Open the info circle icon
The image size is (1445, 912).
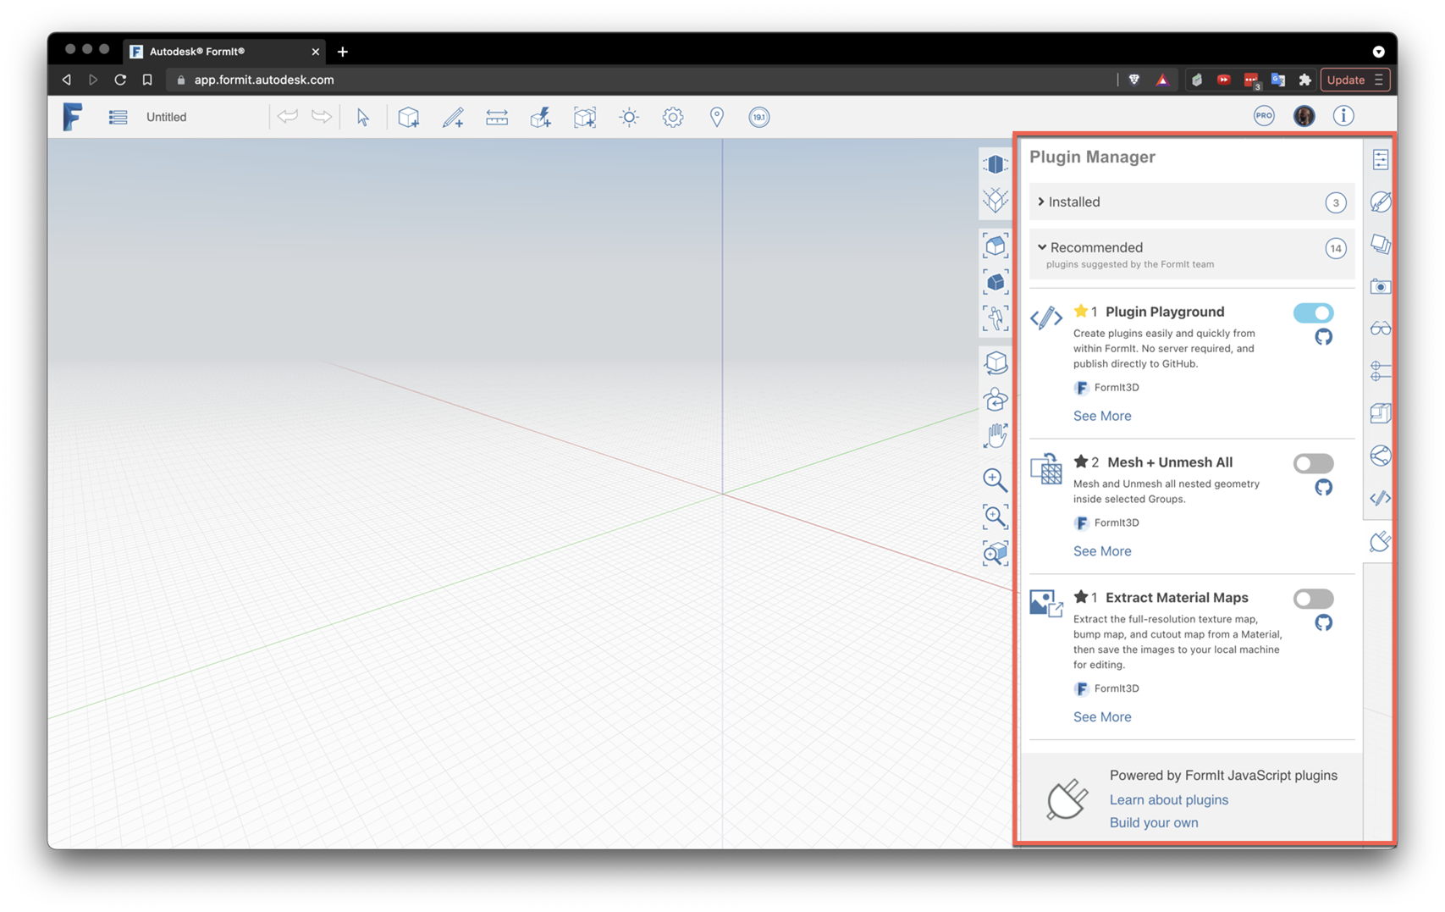[1343, 116]
